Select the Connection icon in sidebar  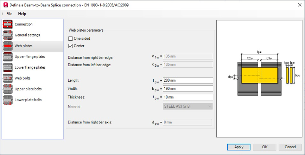[x=8, y=25]
